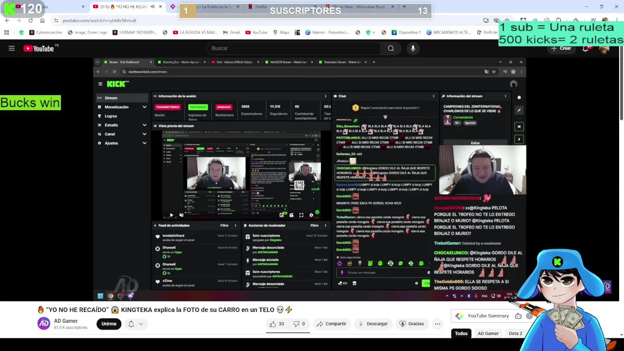The height and width of the screenshot is (351, 624).
Task: Open the YouTube guide hamburger menu
Action: click(x=12, y=48)
